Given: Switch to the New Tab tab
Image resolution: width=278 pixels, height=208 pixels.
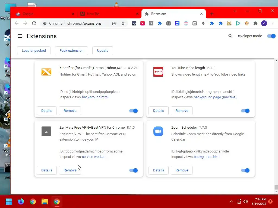Looking at the screenshot, I should tap(109, 14).
